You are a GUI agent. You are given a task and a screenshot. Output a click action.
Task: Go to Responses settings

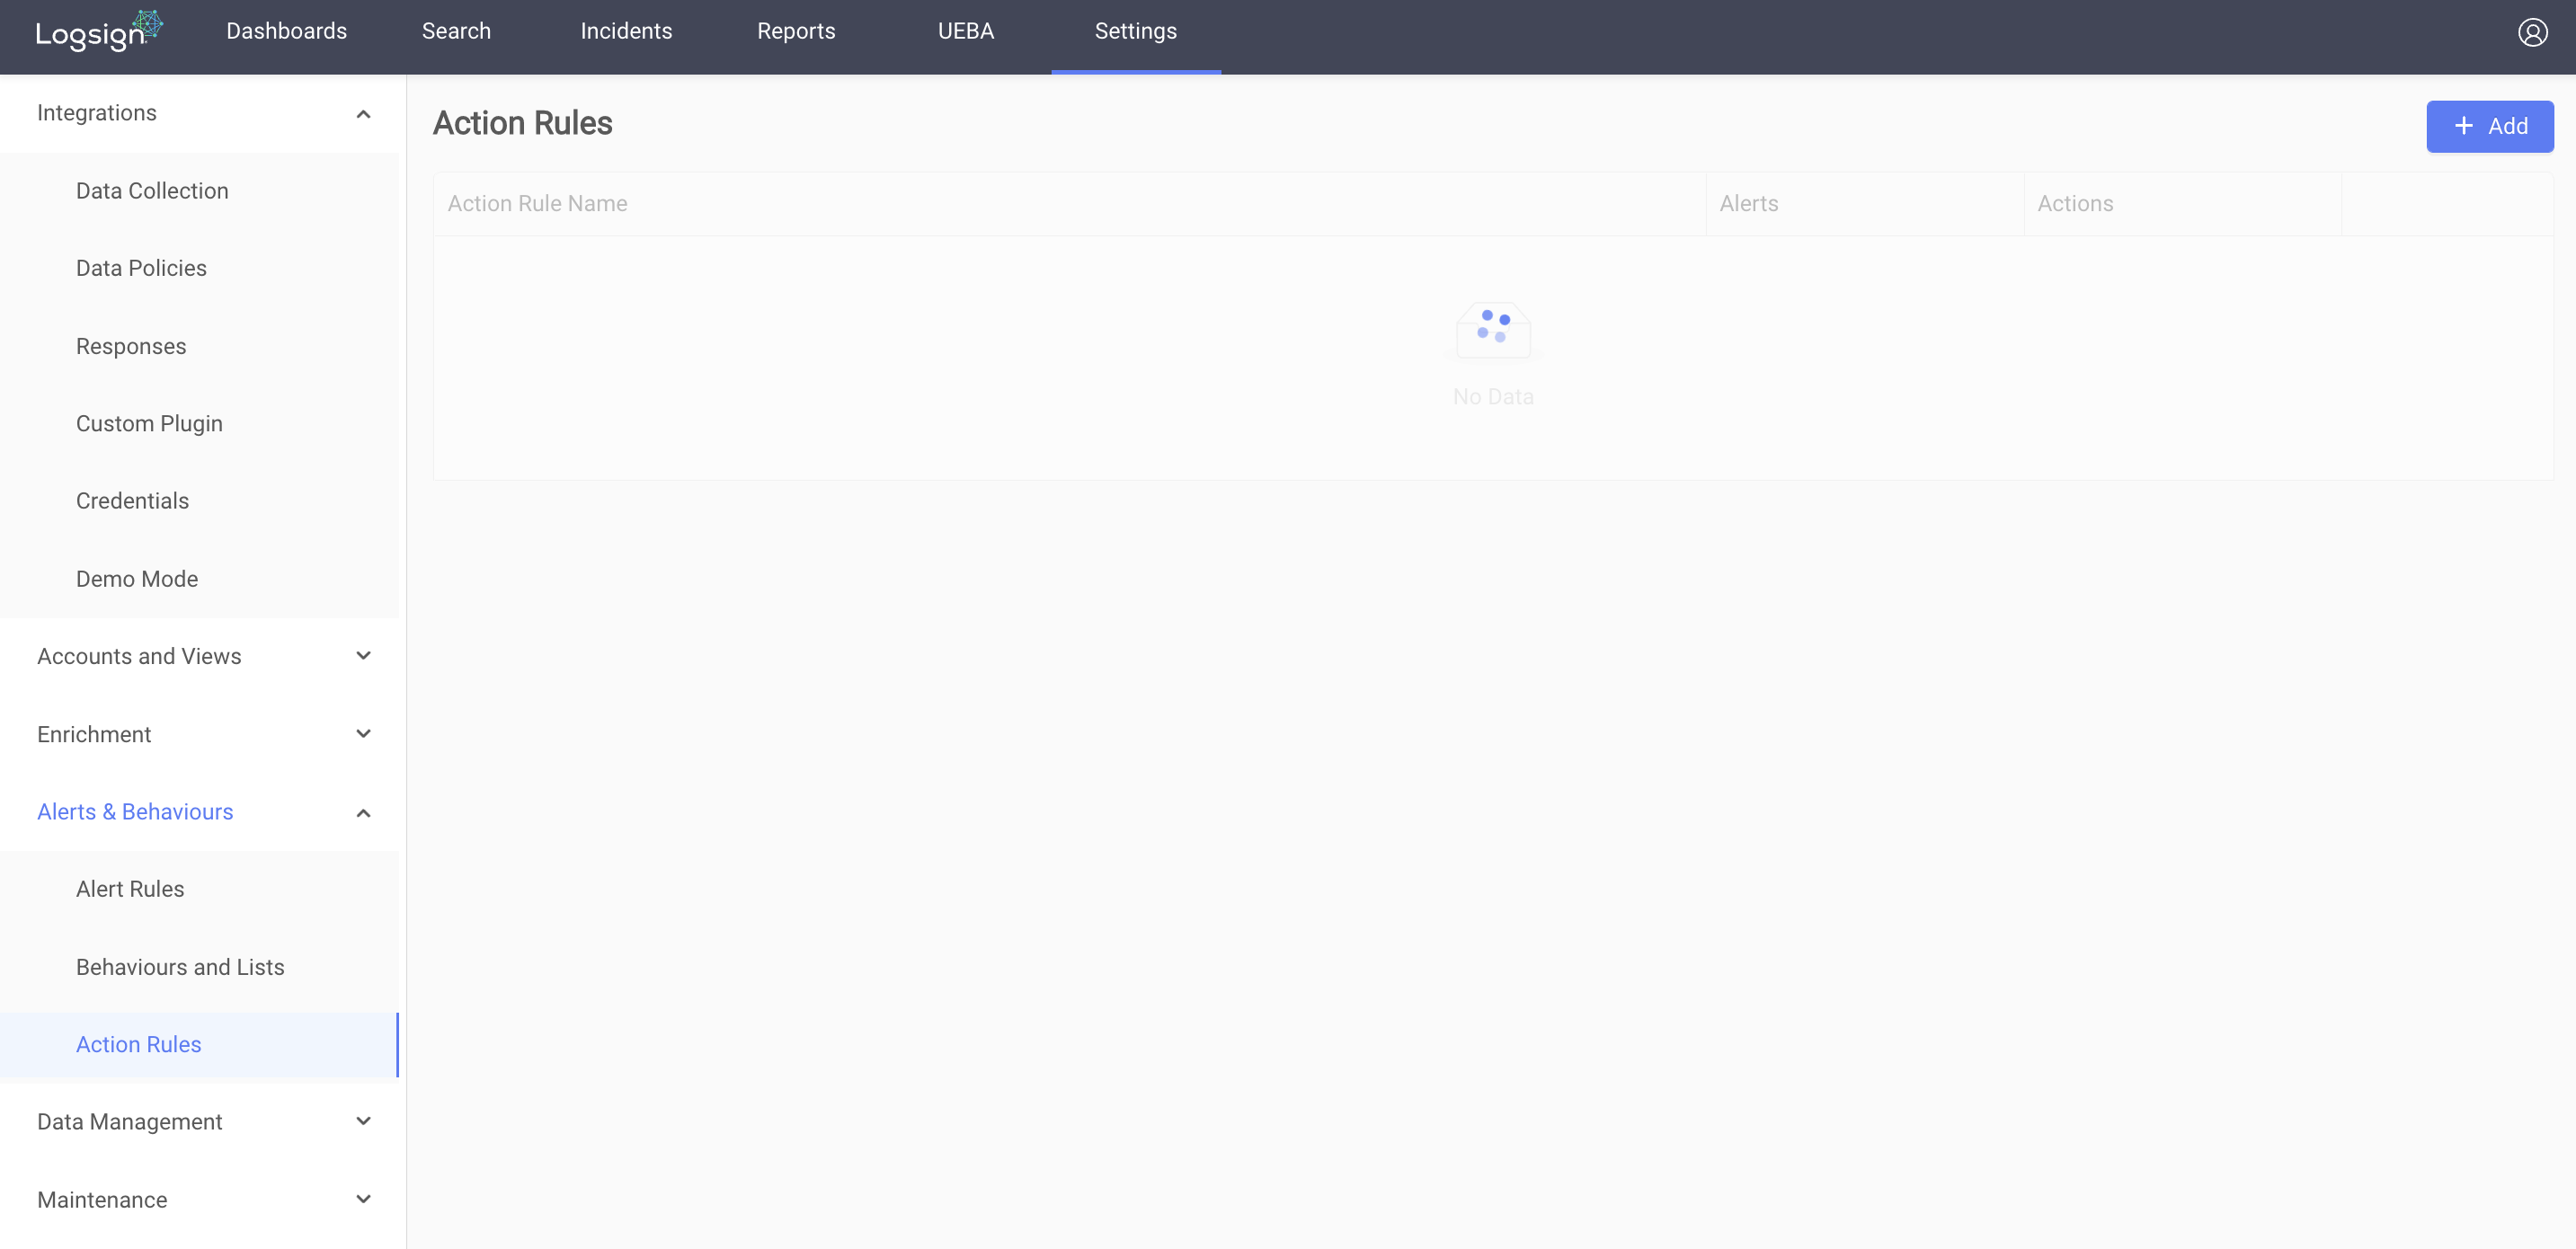pos(131,346)
